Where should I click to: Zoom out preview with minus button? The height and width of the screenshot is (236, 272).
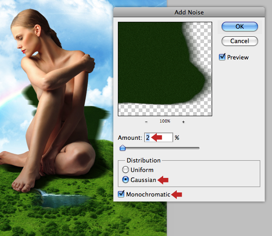146,122
